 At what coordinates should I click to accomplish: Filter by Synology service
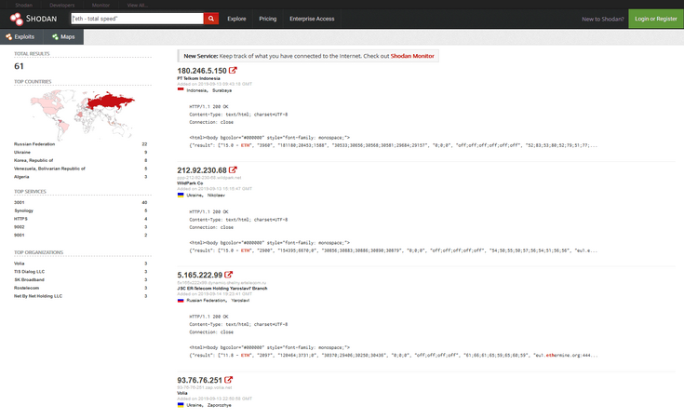[x=23, y=210]
